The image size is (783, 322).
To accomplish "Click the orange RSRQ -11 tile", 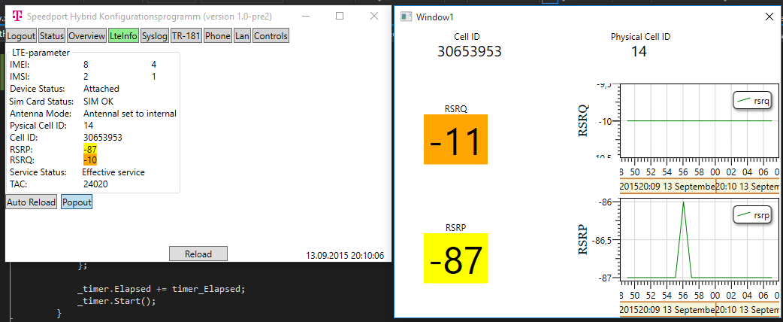I will 455,139.
